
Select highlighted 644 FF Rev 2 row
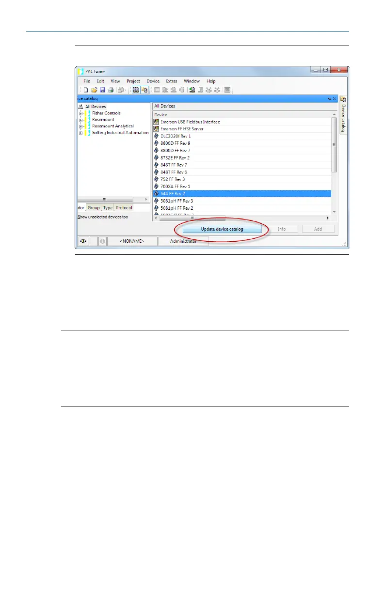[x=242, y=193]
